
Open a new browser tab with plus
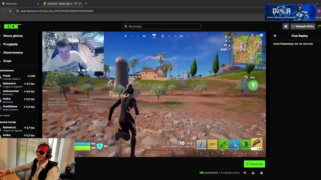coord(86,3)
